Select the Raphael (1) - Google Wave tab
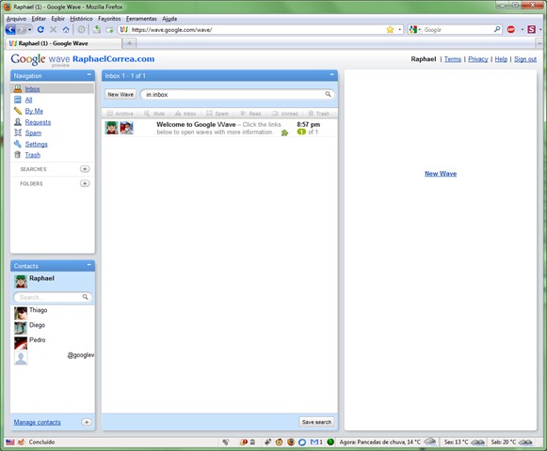 (63, 43)
